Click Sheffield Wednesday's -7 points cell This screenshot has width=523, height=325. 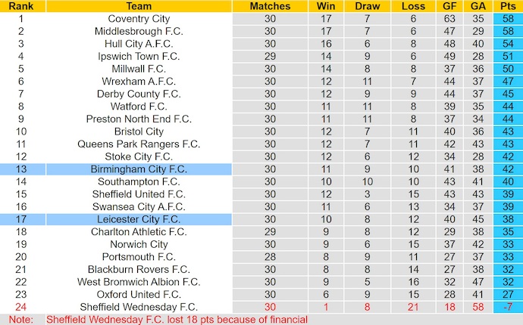[x=508, y=307]
